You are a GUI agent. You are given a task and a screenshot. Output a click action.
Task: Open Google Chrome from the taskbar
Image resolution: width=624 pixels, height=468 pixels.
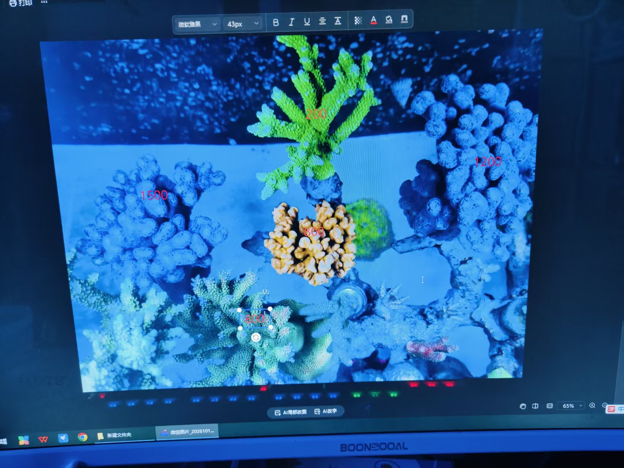(83, 437)
